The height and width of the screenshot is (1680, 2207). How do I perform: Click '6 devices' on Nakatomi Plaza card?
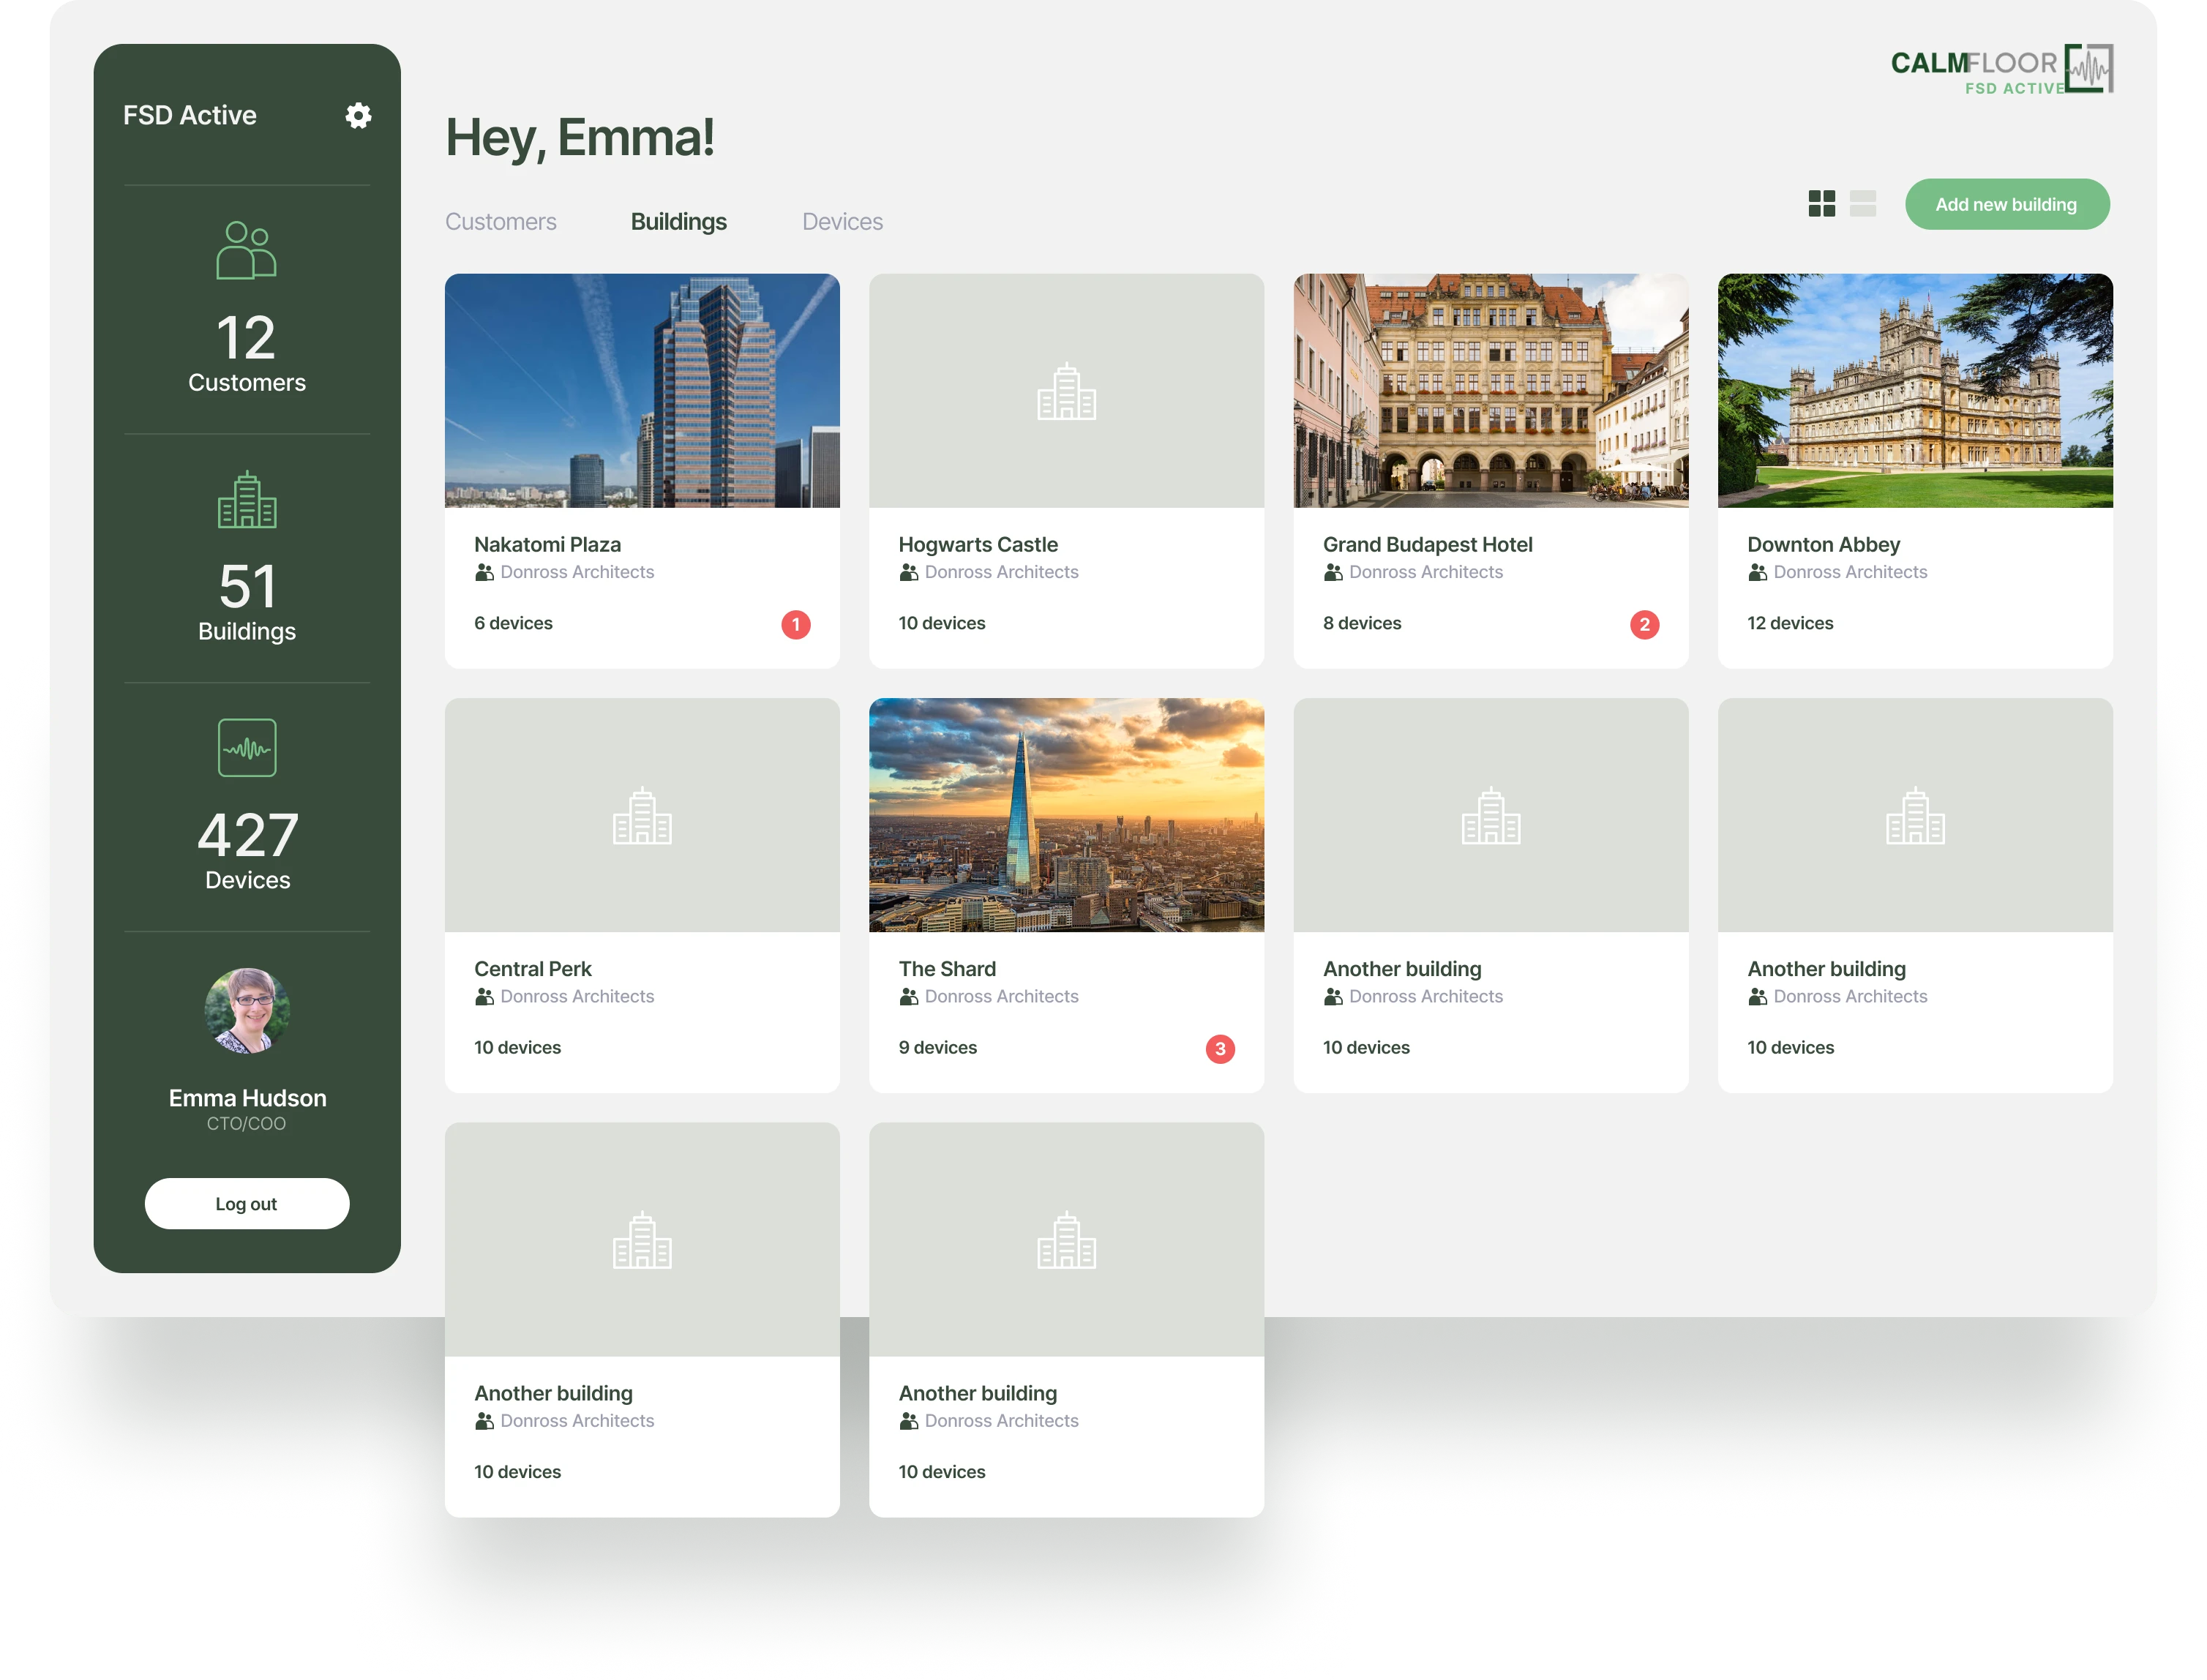coord(513,623)
